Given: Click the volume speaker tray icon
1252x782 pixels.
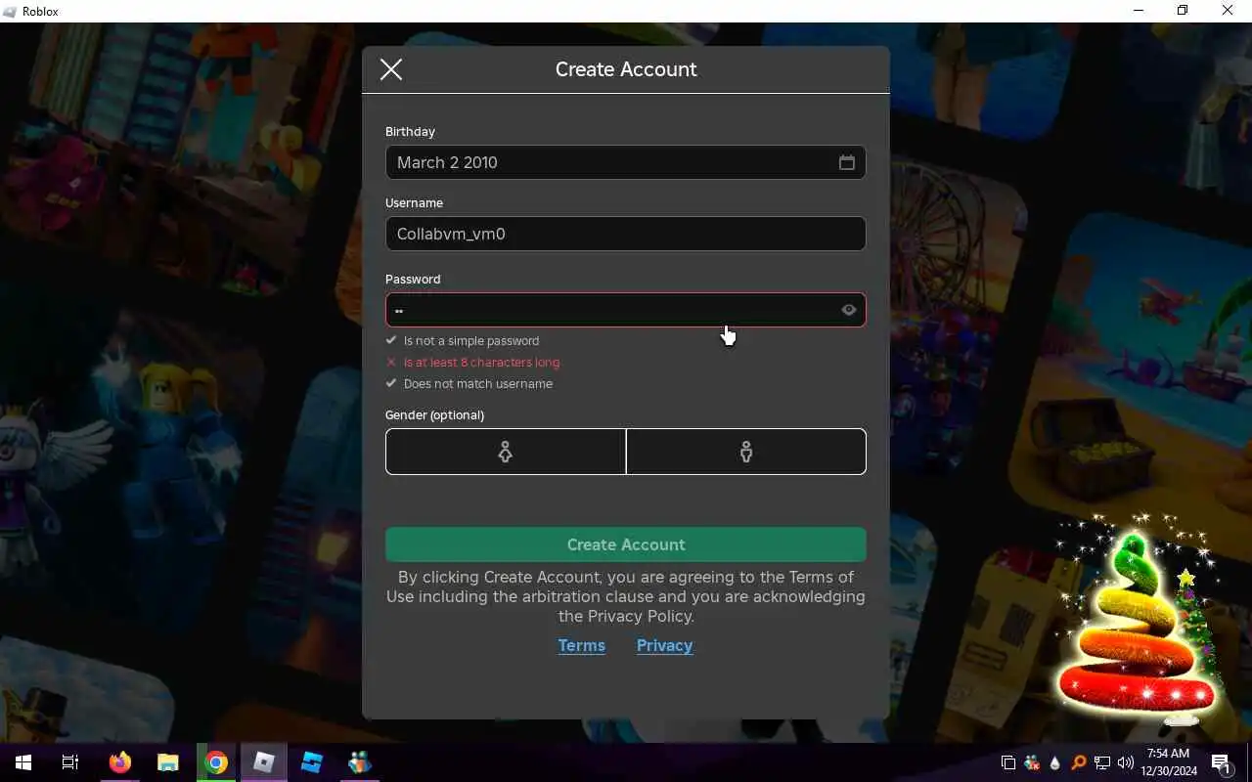Looking at the screenshot, I should (1126, 762).
